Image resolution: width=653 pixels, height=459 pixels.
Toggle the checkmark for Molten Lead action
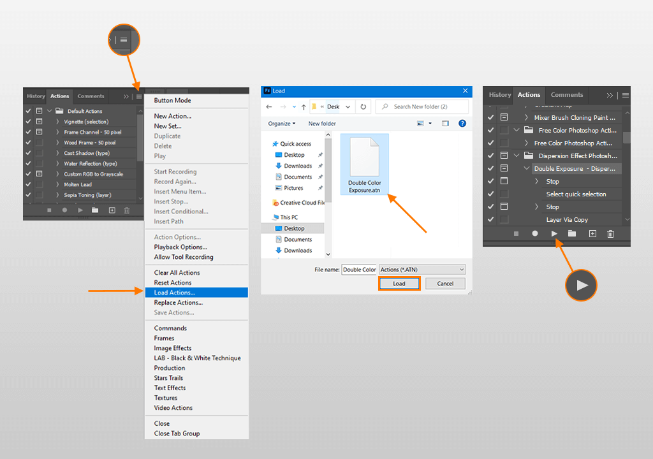pyautogui.click(x=28, y=184)
